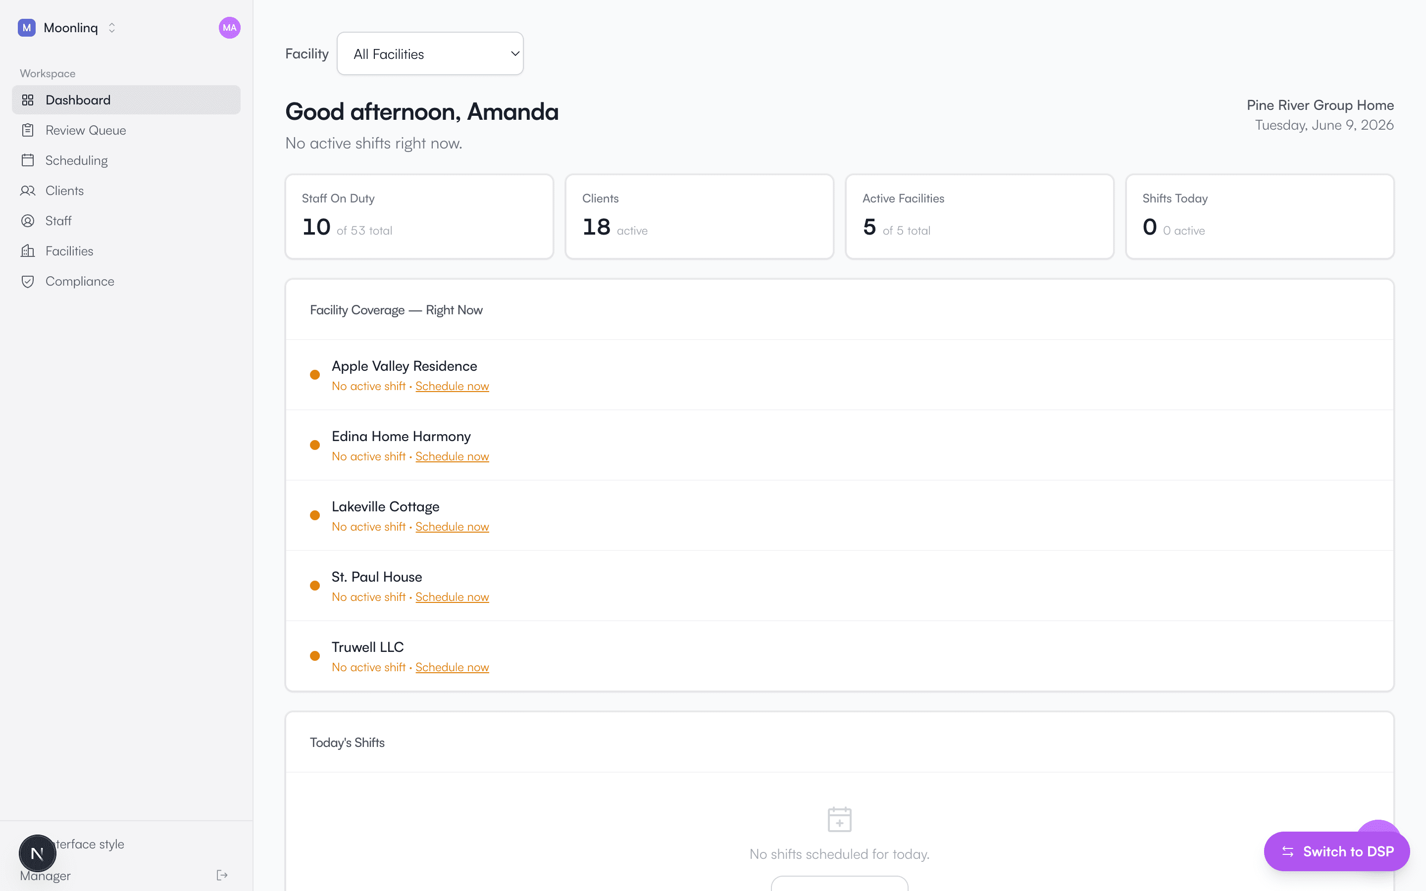The height and width of the screenshot is (891, 1426).
Task: Click Schedule now for Lakeville Cottage
Action: click(x=452, y=527)
